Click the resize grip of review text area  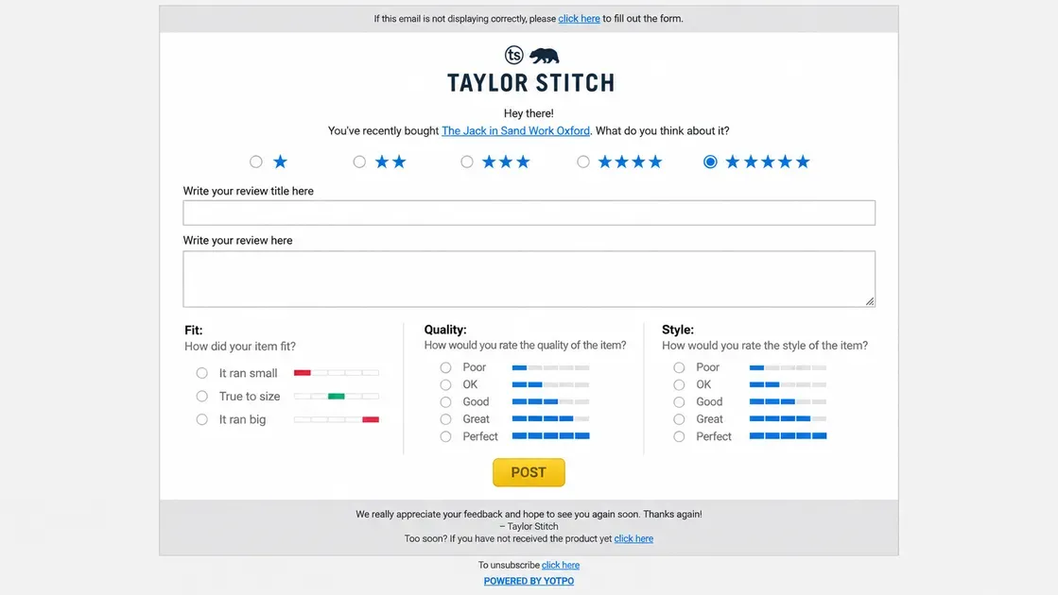coord(871,302)
